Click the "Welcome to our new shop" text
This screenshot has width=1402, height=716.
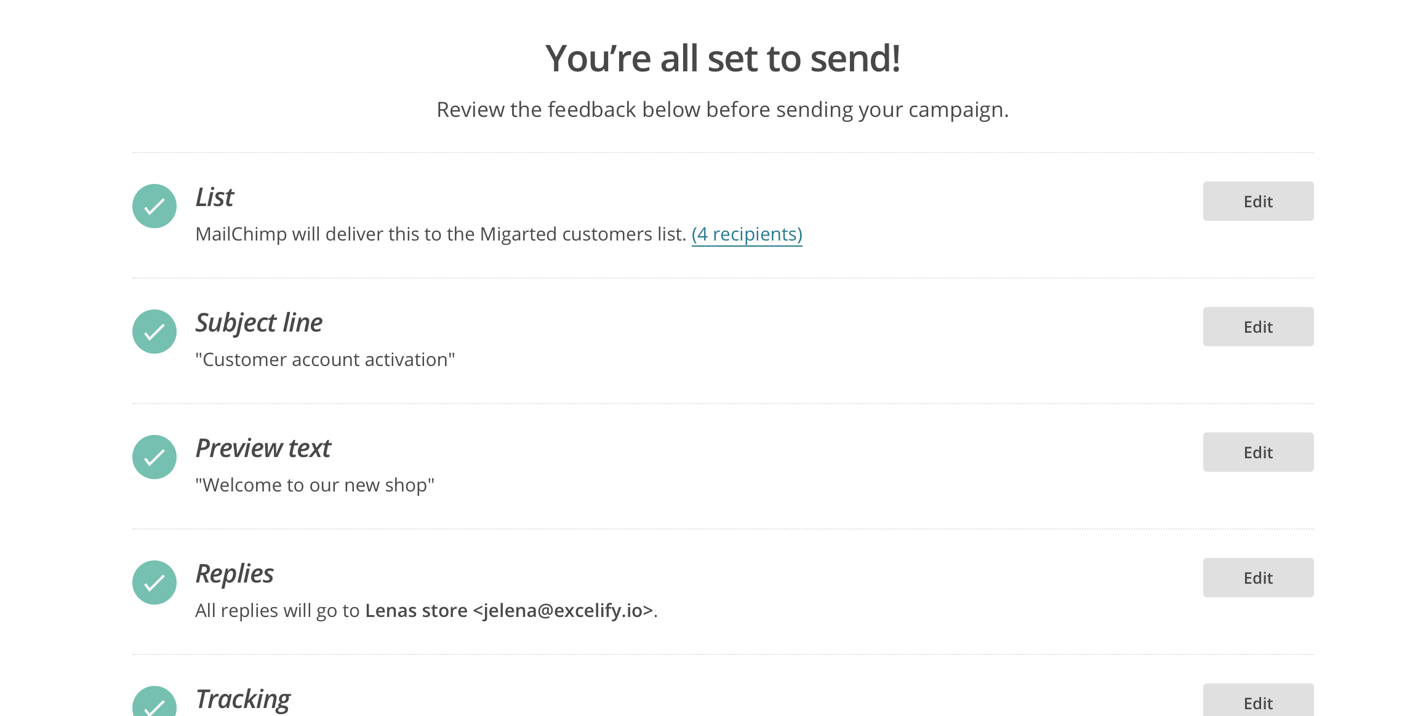314,485
